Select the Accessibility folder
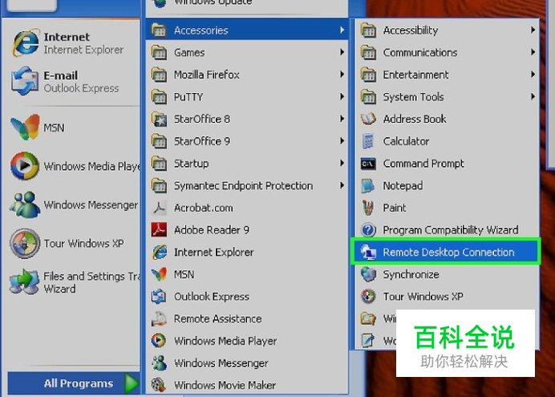 pyautogui.click(x=447, y=30)
